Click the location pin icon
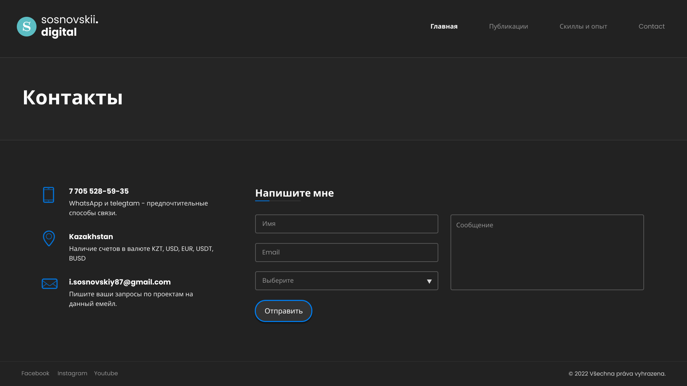687x386 pixels. click(49, 238)
